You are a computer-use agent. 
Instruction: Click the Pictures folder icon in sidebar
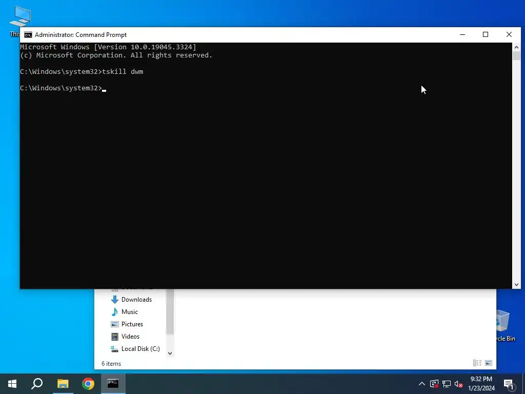pos(114,324)
